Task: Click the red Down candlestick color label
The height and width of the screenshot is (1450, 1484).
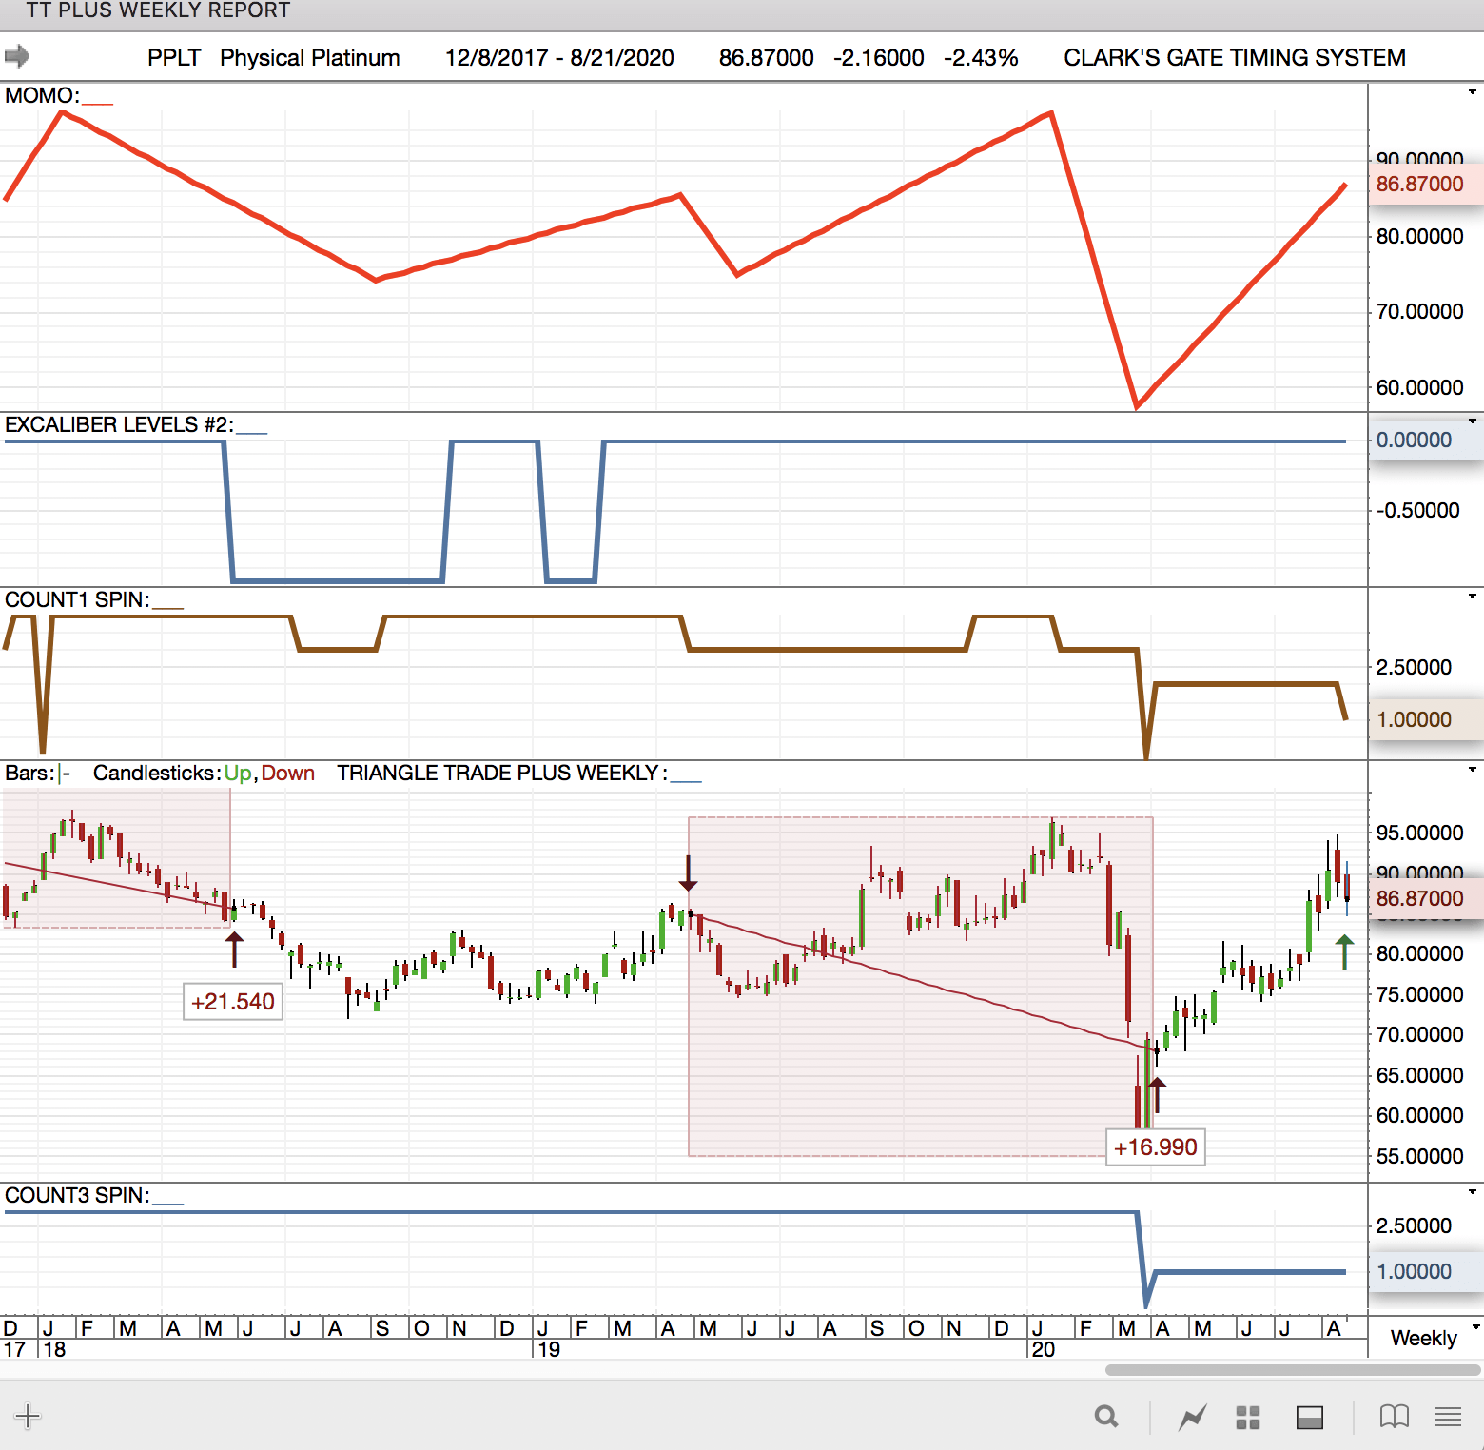Action: click(287, 773)
